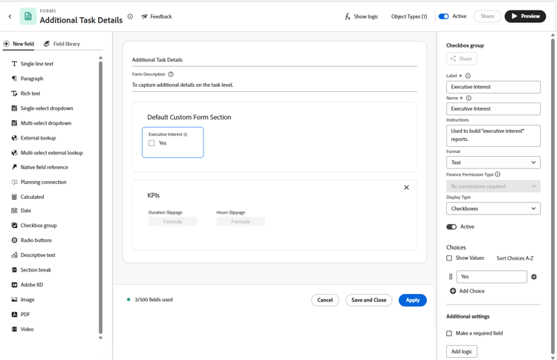
Task: Check the Show Values checkbox
Action: pos(449,258)
